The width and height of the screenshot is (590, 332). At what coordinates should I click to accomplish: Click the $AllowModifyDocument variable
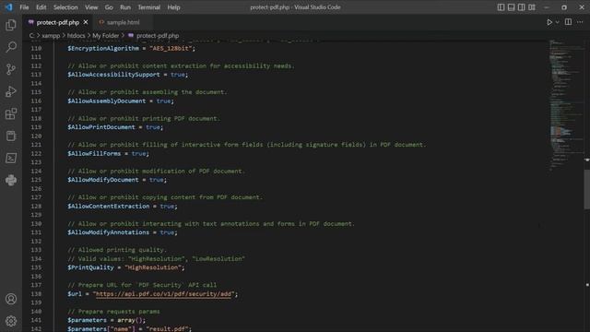[103, 180]
